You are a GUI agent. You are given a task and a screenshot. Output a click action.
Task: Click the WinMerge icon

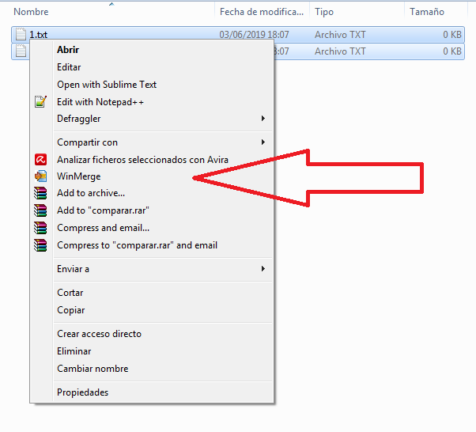click(40, 176)
